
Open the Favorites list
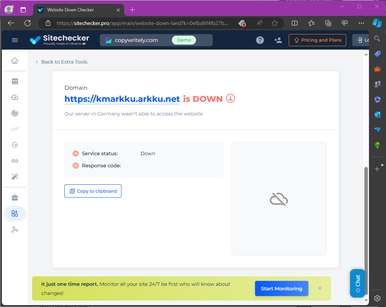pos(311,23)
